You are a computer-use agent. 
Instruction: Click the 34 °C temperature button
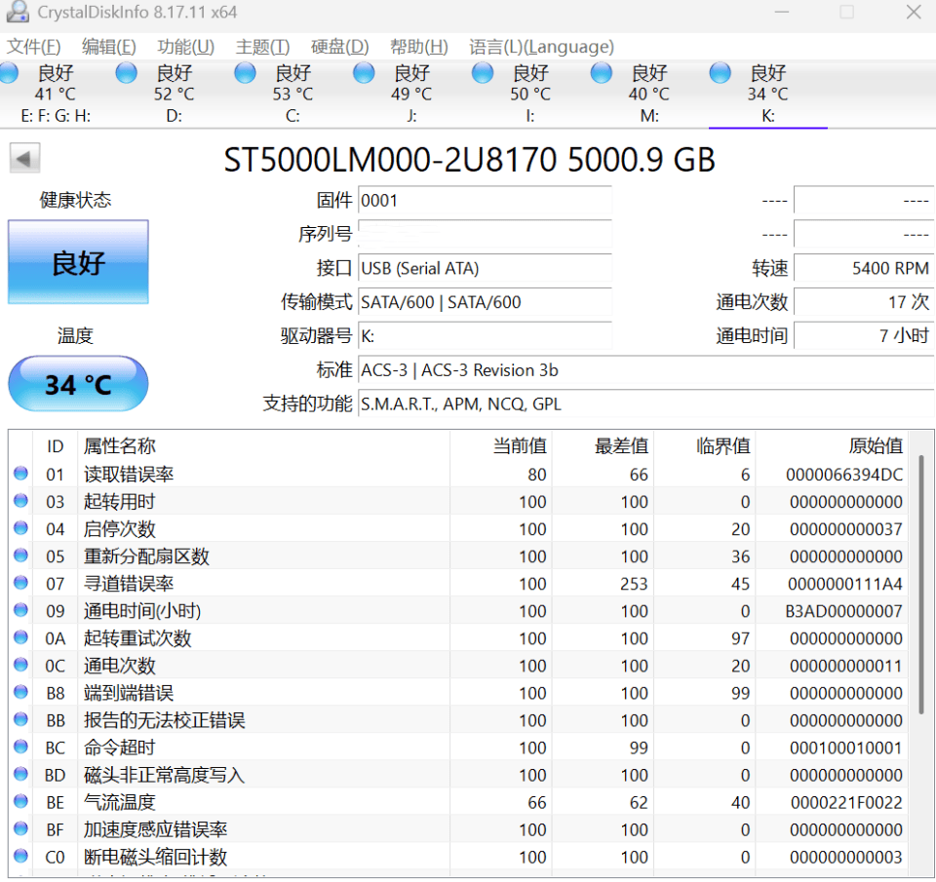click(x=78, y=384)
